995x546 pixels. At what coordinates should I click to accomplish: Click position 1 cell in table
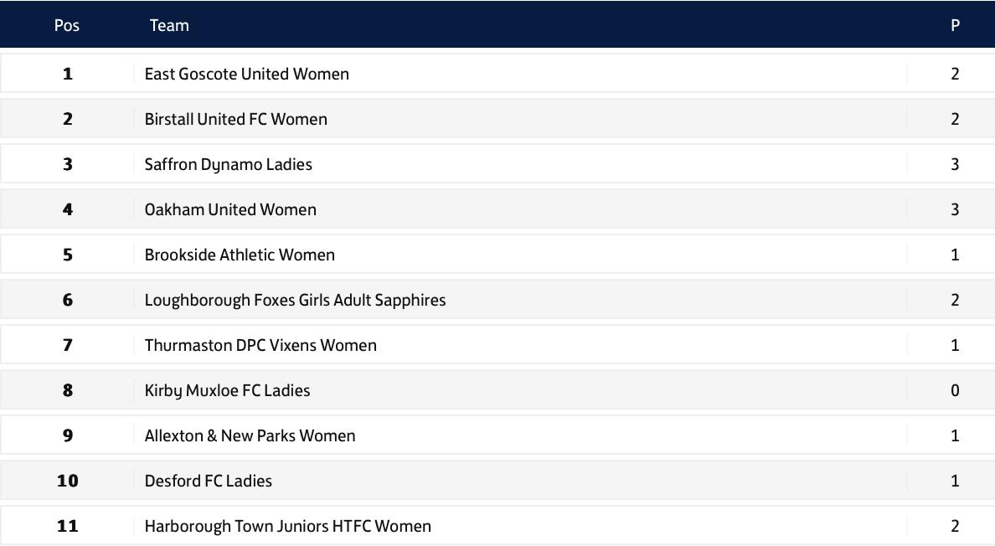[68, 74]
